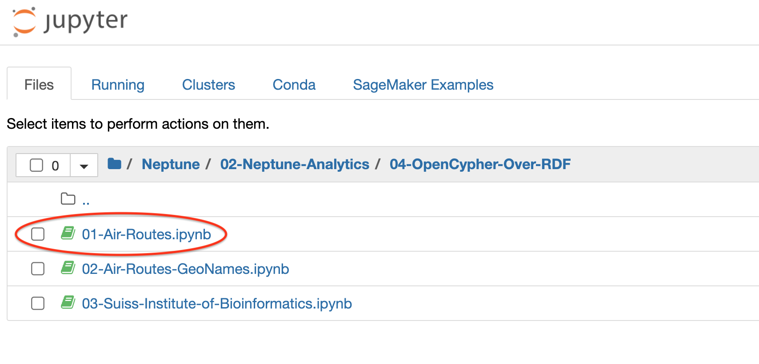Navigate to Neptune breadcrumb folder
Viewport: 759px width, 364px height.
click(x=171, y=164)
